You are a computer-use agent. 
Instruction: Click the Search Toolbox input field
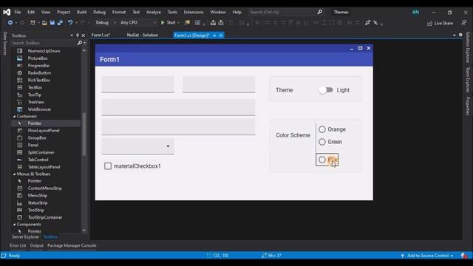point(44,43)
